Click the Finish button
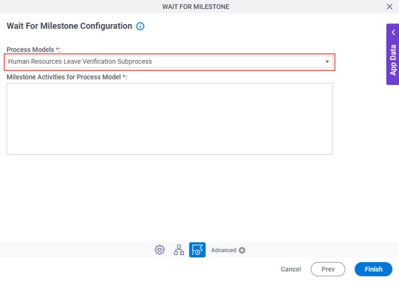The image size is (399, 281). (374, 269)
